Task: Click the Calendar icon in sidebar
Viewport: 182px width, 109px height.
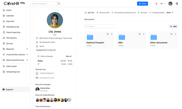Action: click(x=4, y=16)
